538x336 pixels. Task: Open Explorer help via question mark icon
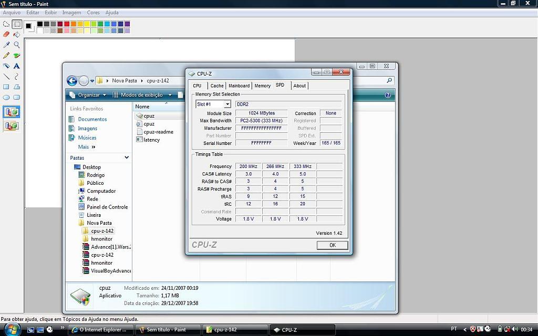point(388,95)
